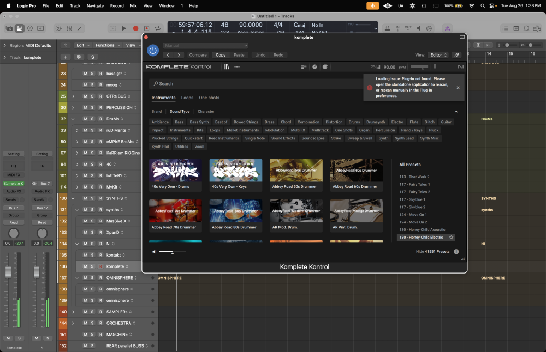
Task: Select the Character filter tab
Action: point(206,112)
